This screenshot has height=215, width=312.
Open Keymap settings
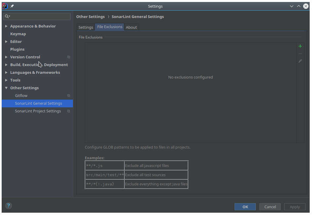(x=18, y=34)
